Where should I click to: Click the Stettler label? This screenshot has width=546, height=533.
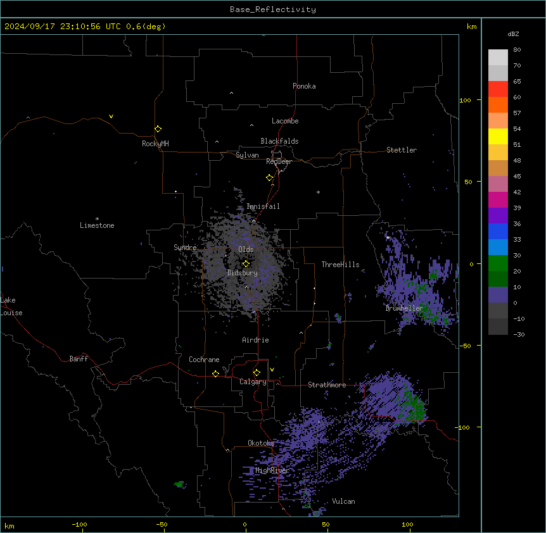[402, 150]
